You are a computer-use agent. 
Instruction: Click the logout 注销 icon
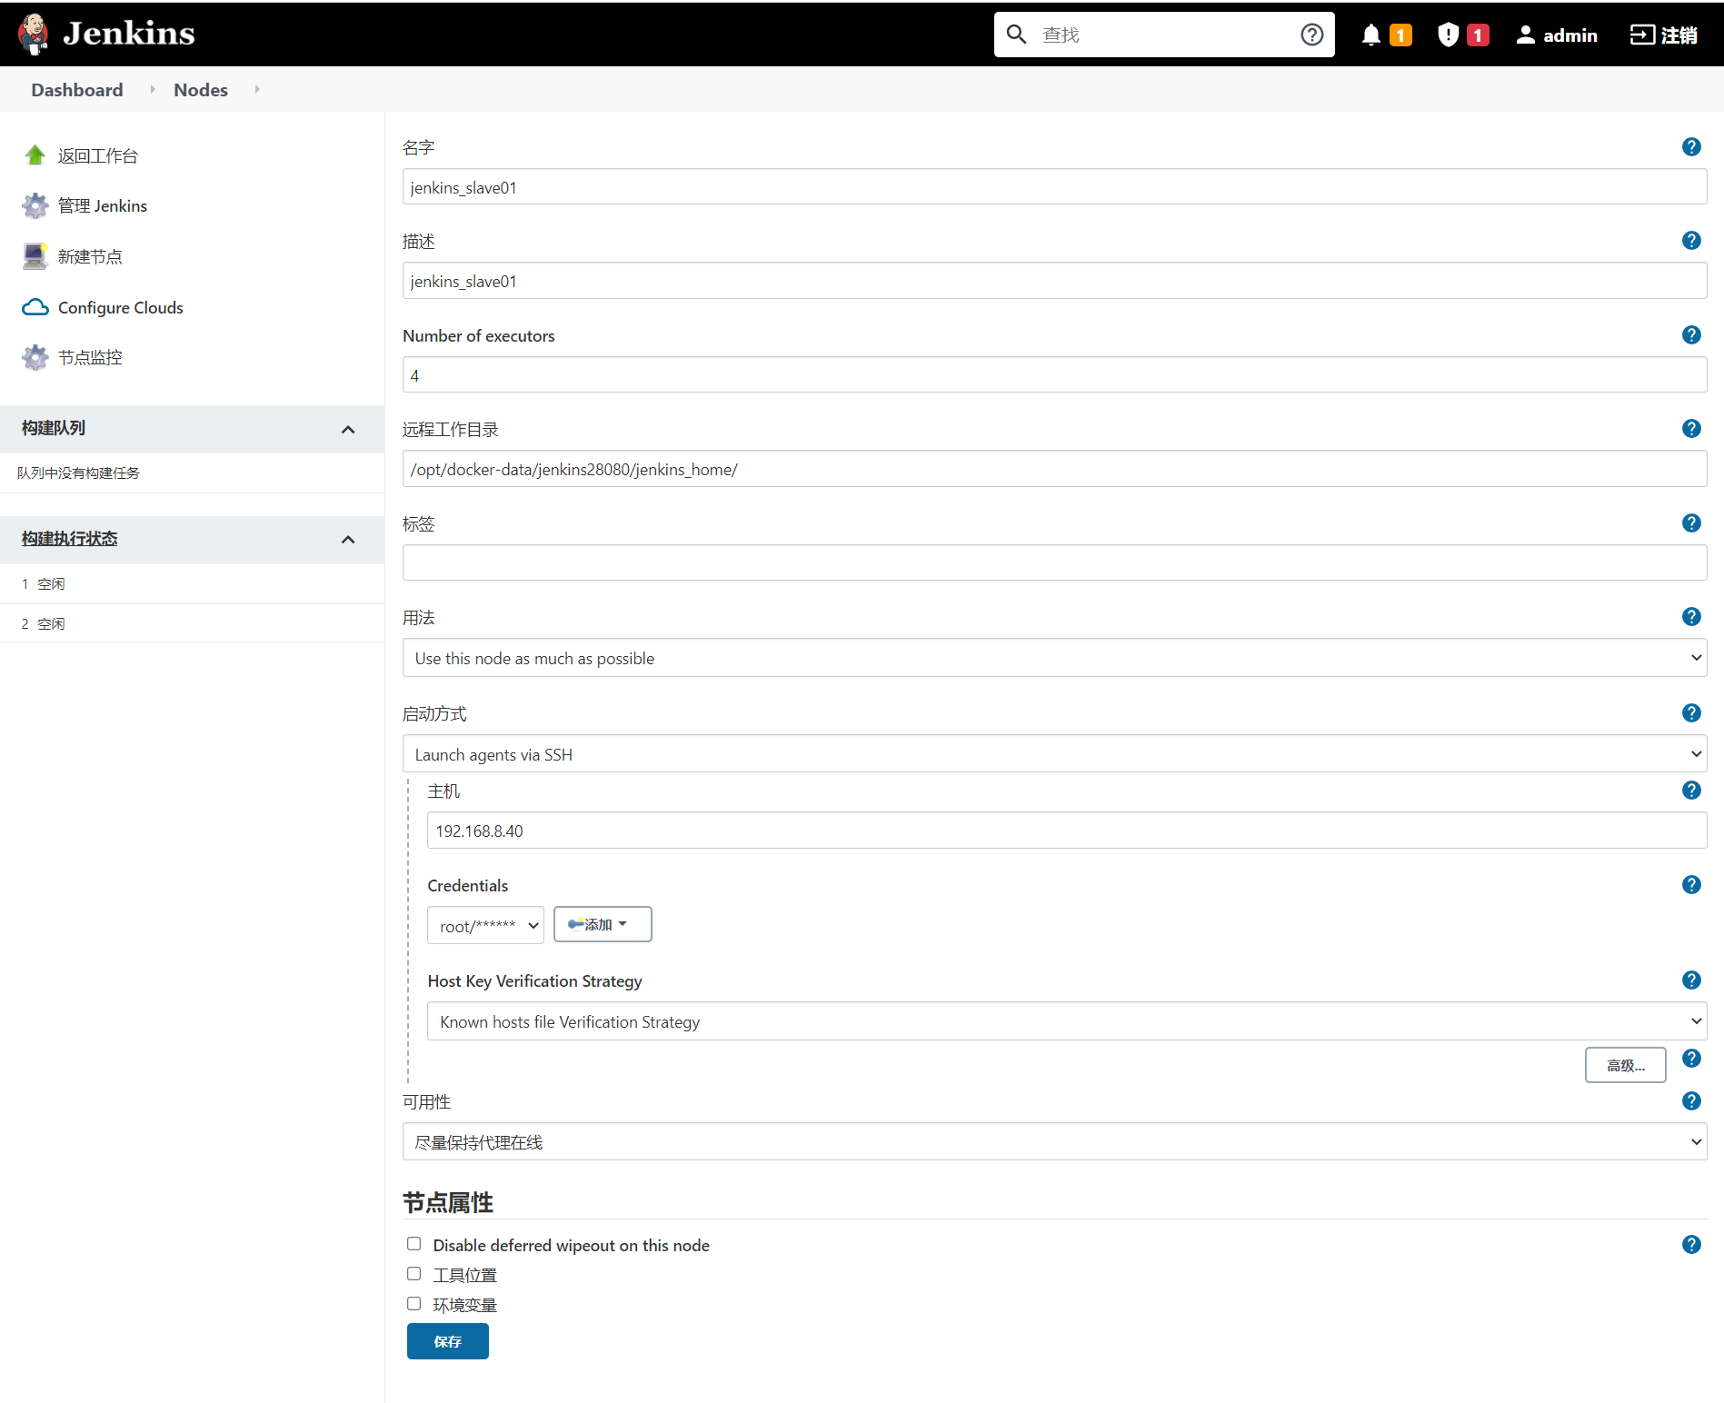tap(1642, 35)
